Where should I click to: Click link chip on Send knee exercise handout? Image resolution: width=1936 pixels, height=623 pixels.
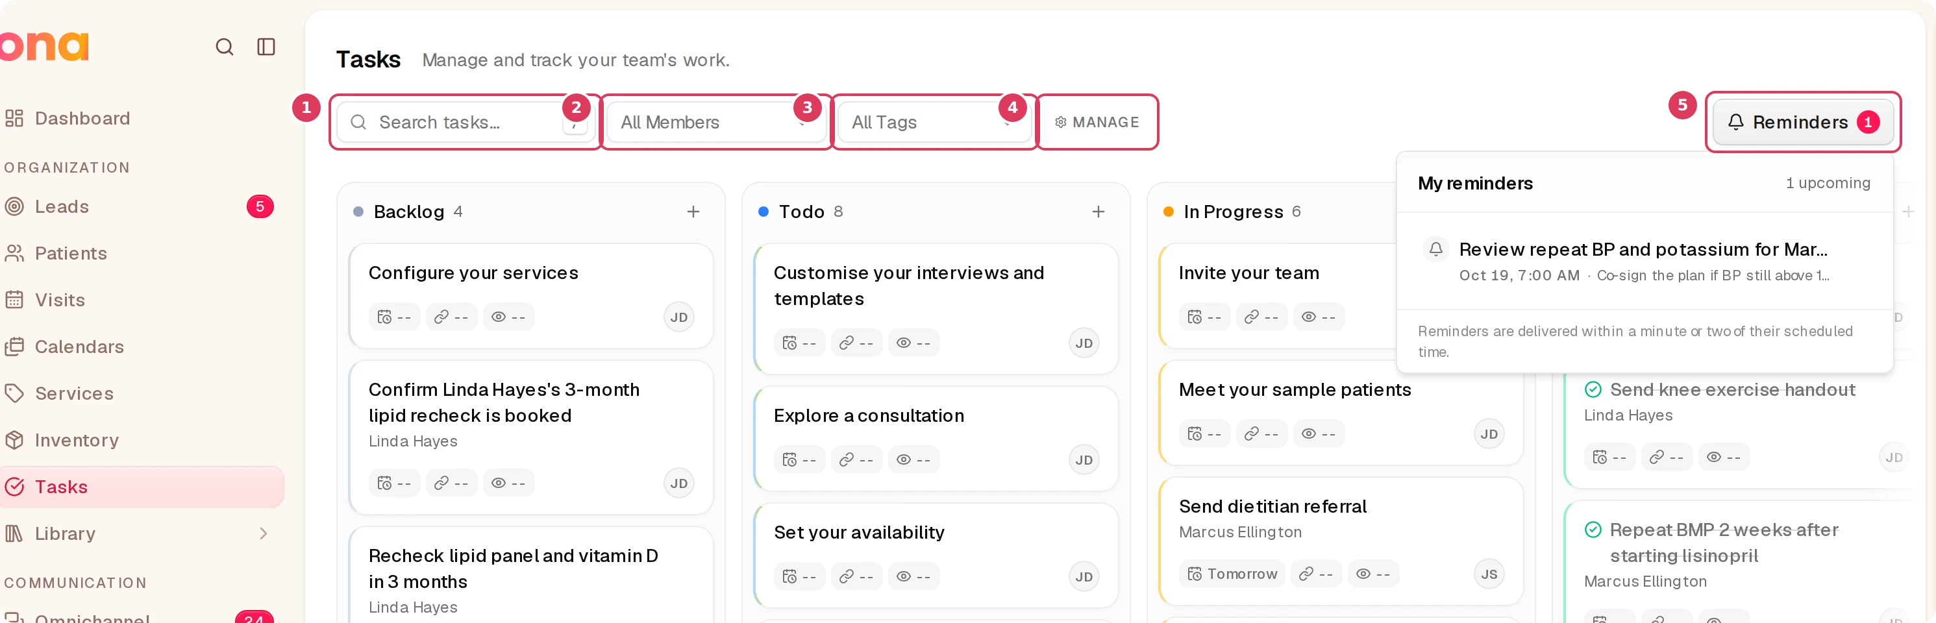point(1666,457)
